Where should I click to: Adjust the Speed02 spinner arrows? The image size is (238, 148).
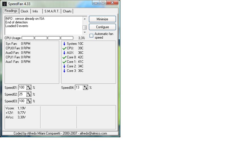(x=29, y=94)
